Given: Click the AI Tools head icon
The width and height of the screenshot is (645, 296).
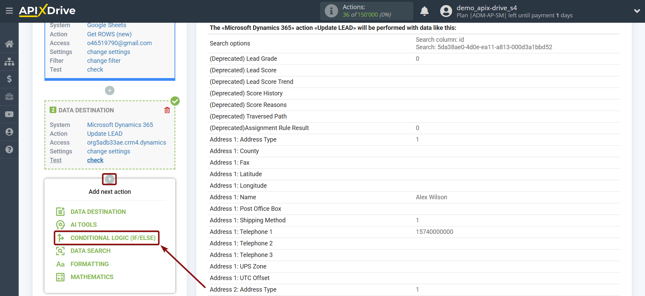Looking at the screenshot, I should [x=60, y=225].
